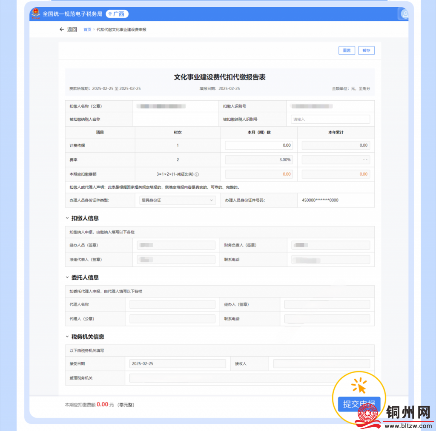
Task: Click the 经办人（签章）field under 委托人信息
Action: point(327,304)
